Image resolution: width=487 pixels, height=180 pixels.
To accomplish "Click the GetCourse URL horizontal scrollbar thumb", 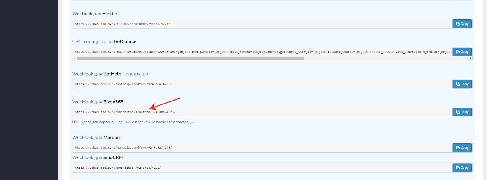I will click(190, 59).
